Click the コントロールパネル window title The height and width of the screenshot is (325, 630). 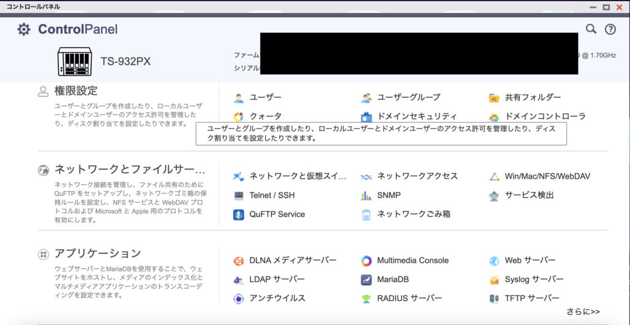coord(33,6)
